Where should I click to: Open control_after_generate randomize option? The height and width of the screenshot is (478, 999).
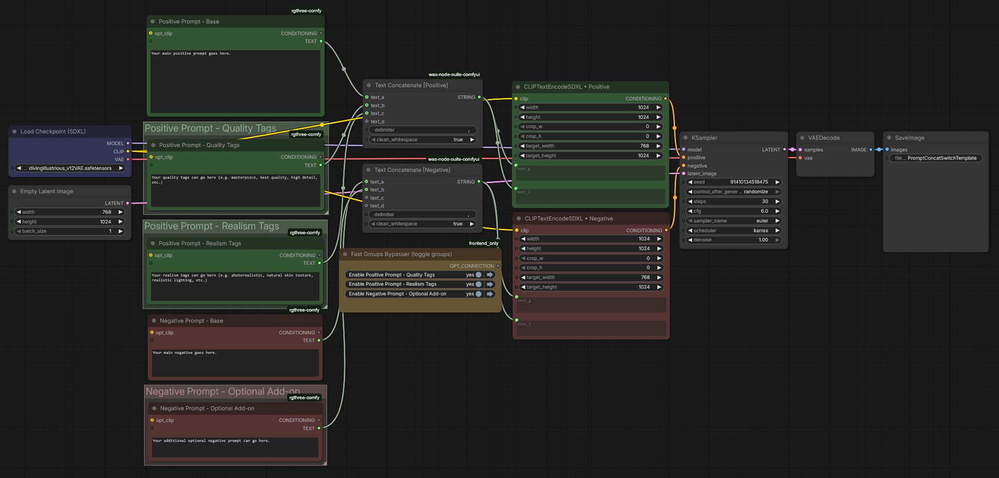click(733, 192)
